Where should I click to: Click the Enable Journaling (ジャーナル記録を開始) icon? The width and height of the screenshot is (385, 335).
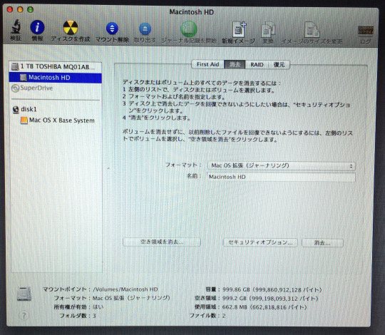pos(188,29)
